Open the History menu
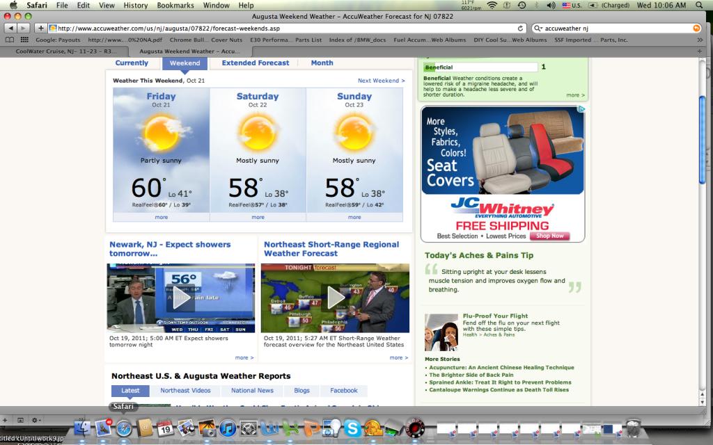 point(134,5)
